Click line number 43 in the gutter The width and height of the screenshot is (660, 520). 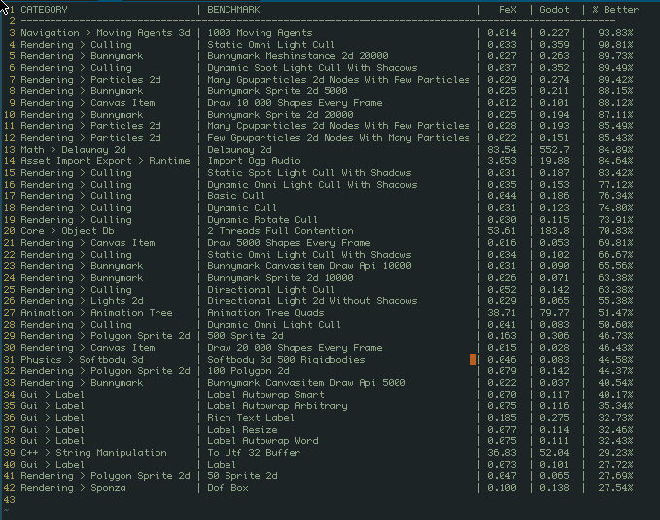pyautogui.click(x=10, y=500)
